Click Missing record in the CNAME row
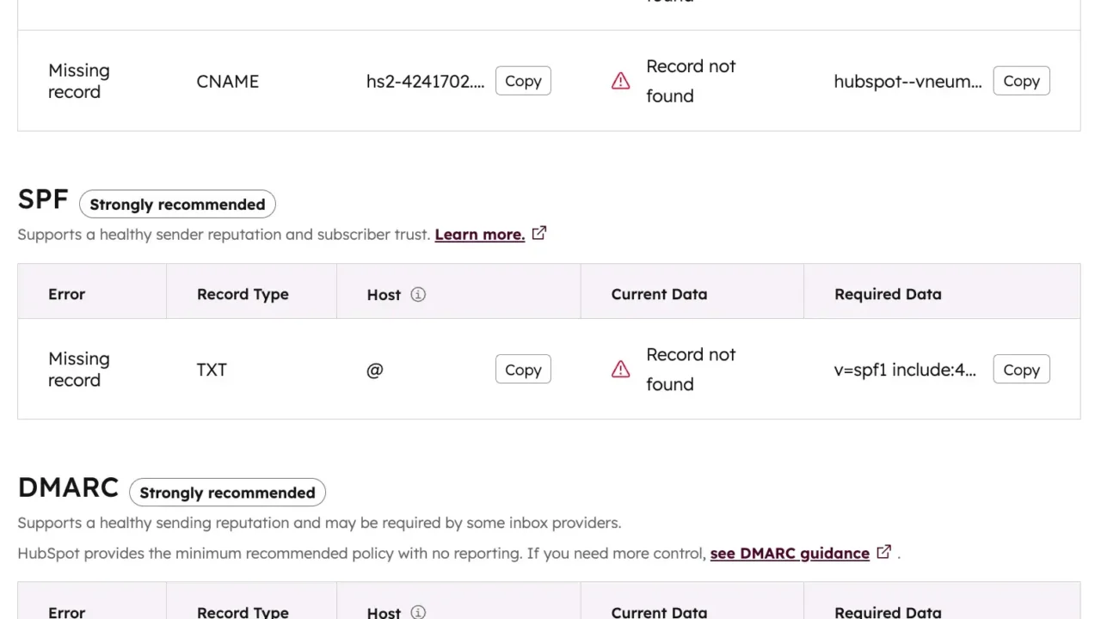 [79, 81]
